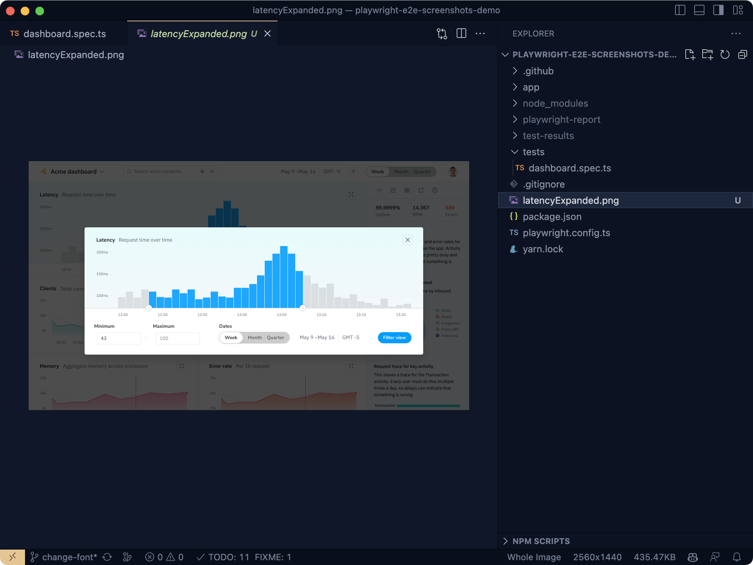Open GitHub Copilot from the status bar
The width and height of the screenshot is (753, 565).
pos(693,557)
